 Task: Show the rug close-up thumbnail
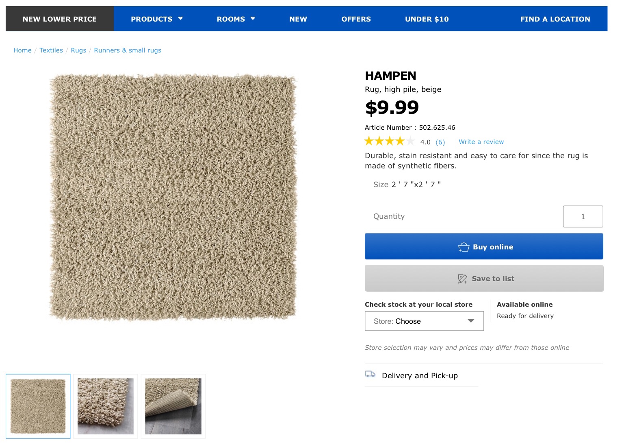106,406
